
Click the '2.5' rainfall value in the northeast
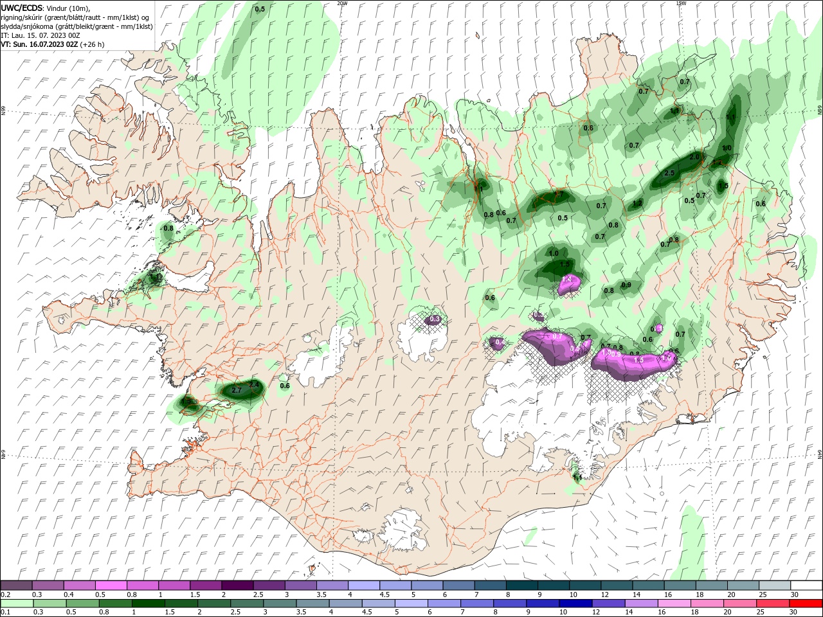point(669,173)
